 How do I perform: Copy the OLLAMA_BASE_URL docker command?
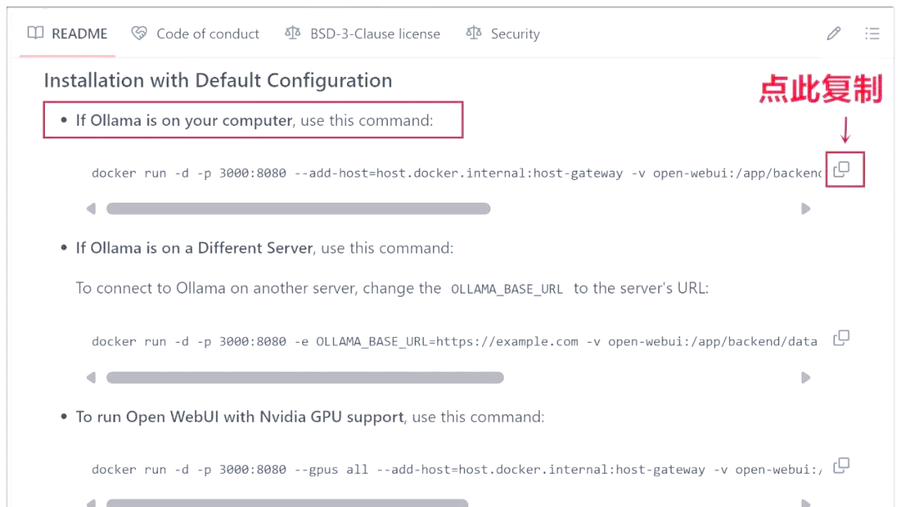[842, 338]
